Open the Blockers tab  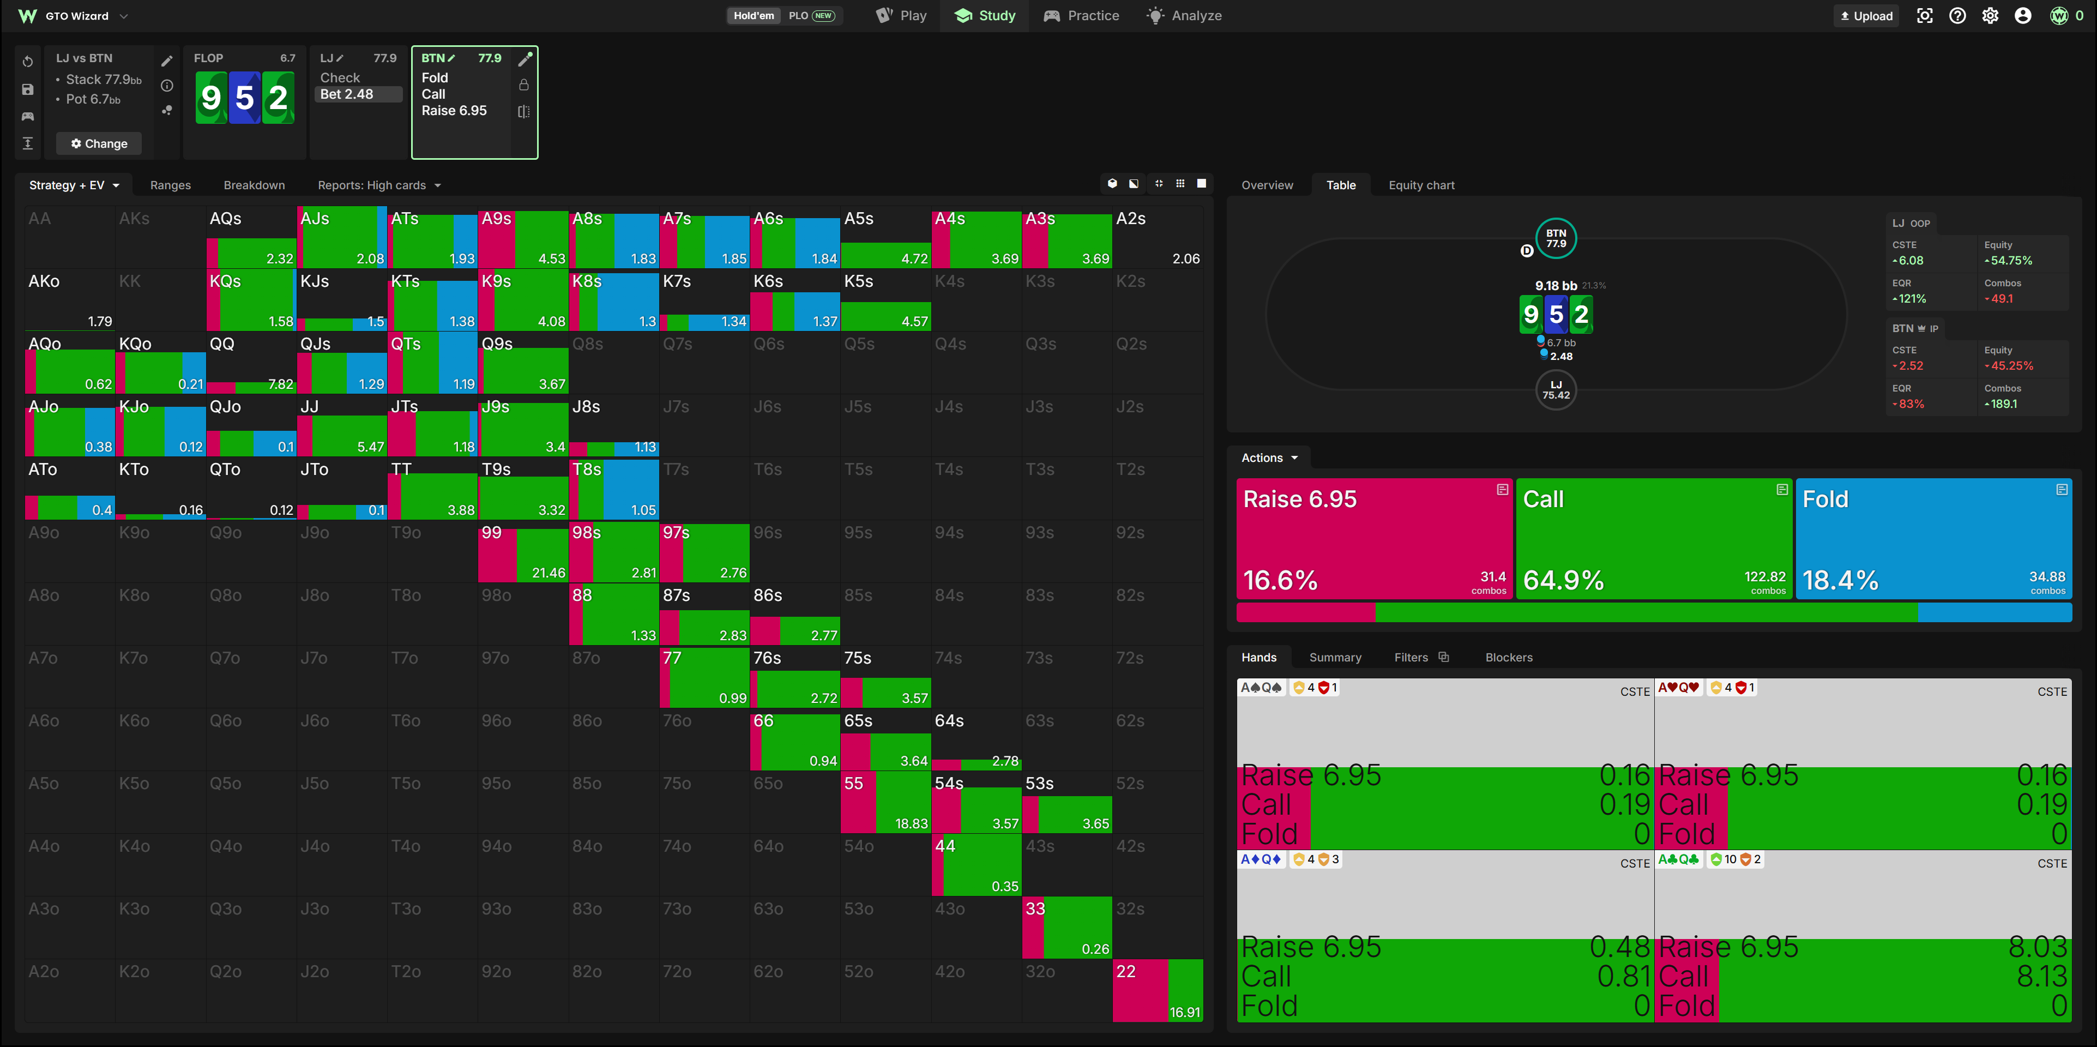pos(1509,657)
